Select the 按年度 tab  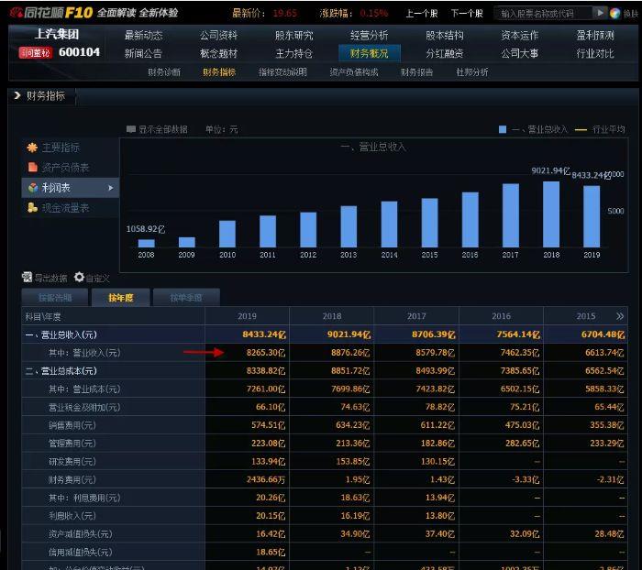tap(121, 298)
